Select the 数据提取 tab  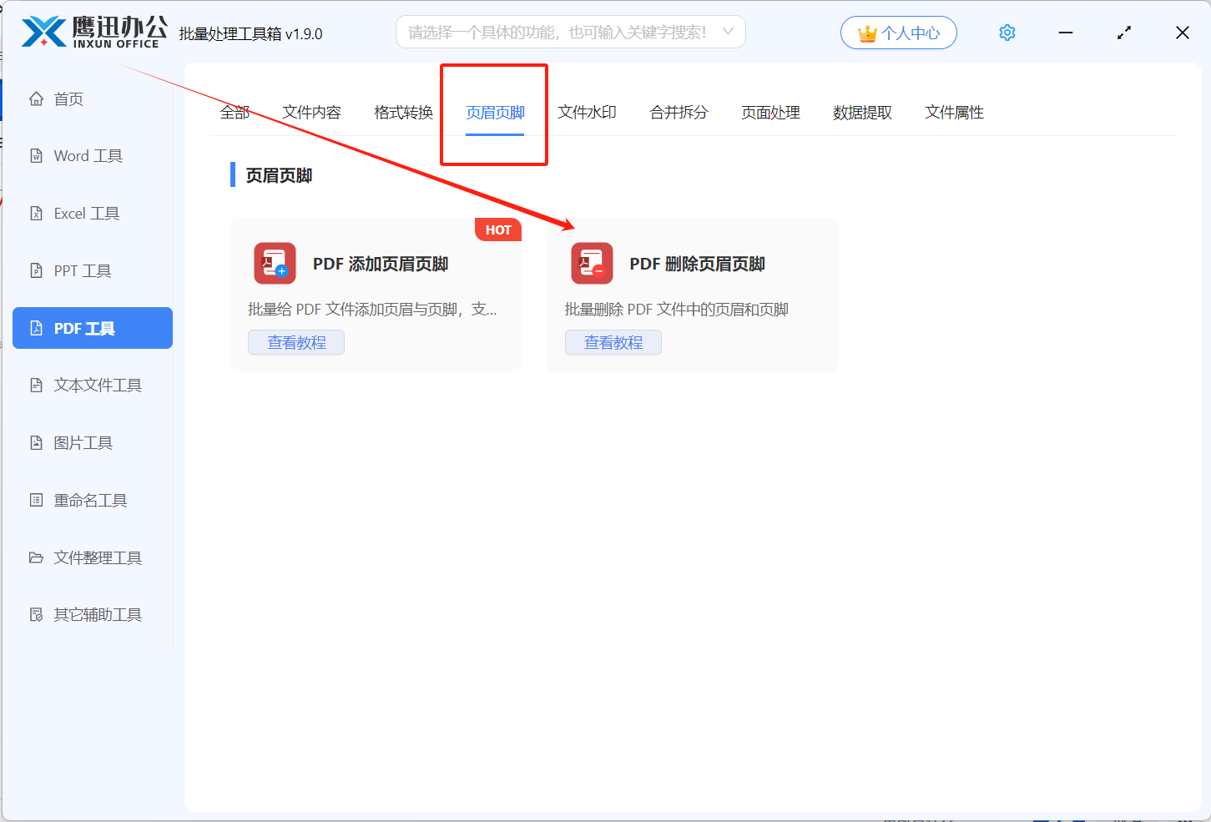pos(863,112)
